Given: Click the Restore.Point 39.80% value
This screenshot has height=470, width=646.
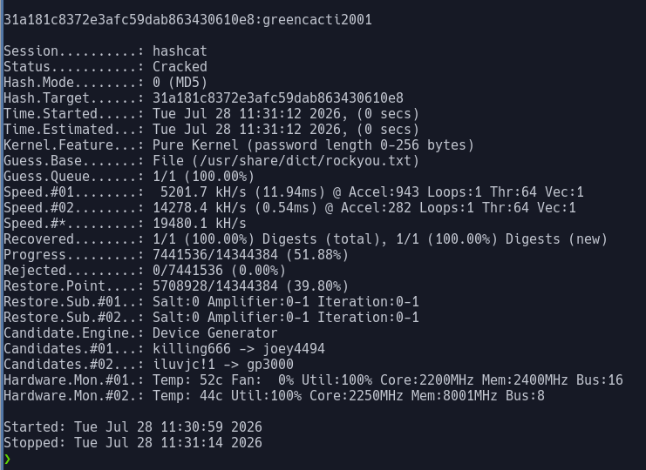Looking at the screenshot, I should (x=317, y=285).
